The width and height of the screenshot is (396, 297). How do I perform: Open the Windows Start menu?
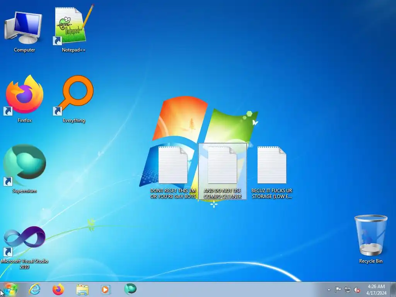tap(10, 289)
